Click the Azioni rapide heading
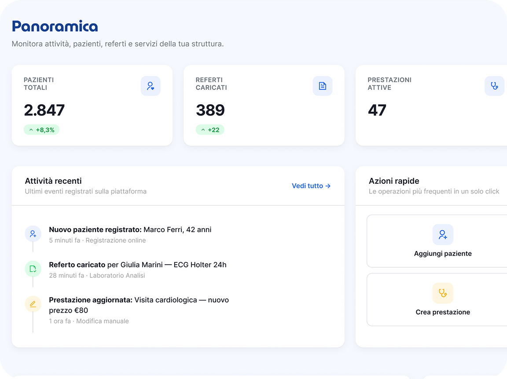 point(394,181)
